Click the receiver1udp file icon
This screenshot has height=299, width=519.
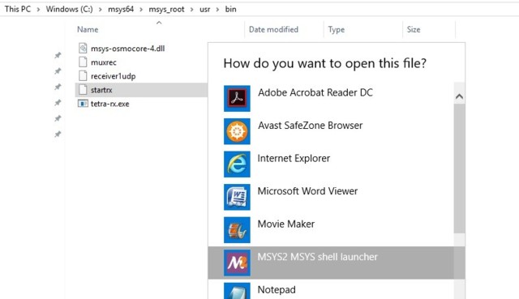[x=83, y=76]
